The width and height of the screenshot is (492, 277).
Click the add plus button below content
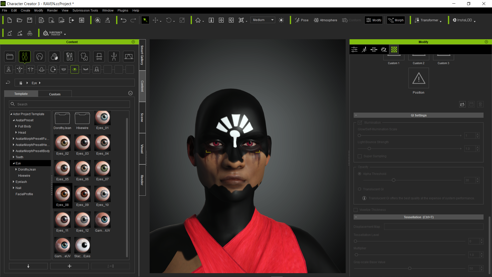(x=69, y=266)
